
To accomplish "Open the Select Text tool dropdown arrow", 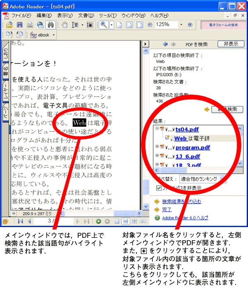I will [82, 25].
